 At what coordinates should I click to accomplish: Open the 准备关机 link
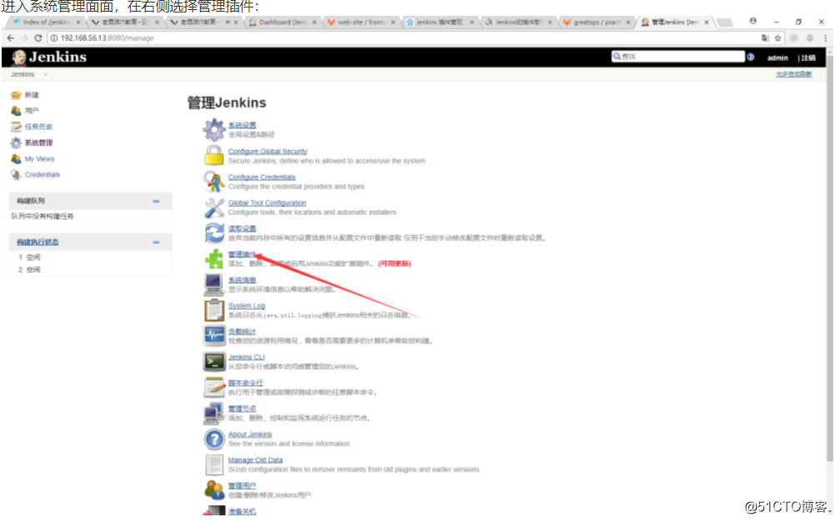[242, 511]
